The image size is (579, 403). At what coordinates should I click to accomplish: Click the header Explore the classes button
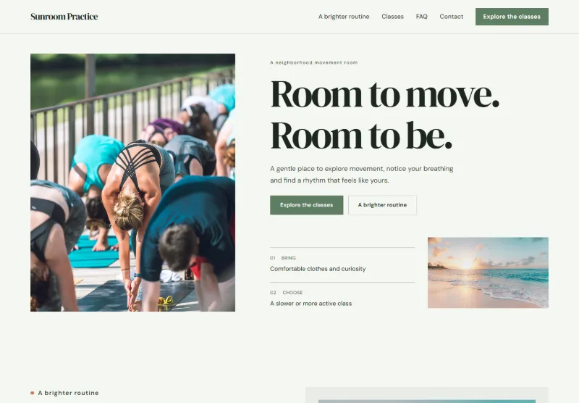tap(512, 17)
